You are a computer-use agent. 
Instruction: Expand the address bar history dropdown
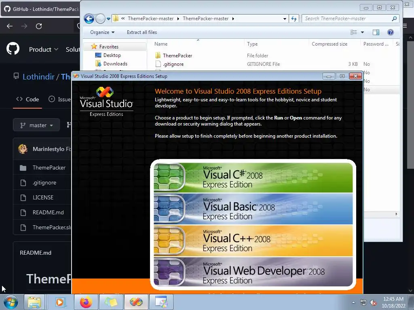(285, 19)
